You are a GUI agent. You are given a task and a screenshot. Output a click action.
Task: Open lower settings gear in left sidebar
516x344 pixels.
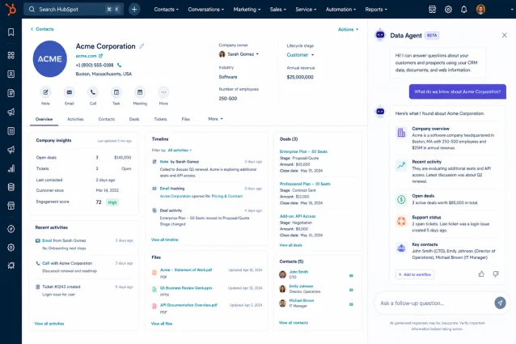click(11, 247)
